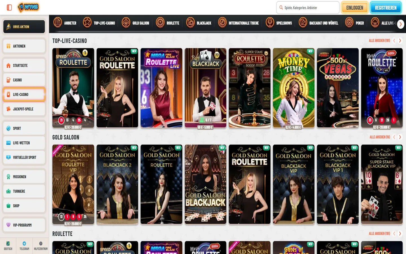Viewport: 406px width, 254px height.
Task: Click the Jackpot-Spiele icon
Action: (8, 109)
